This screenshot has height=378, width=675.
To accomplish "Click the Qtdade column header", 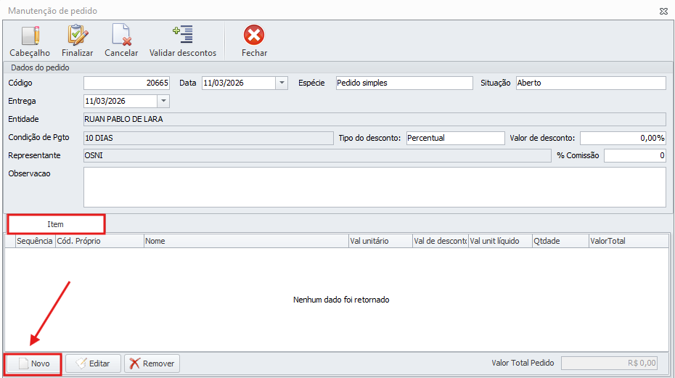I will point(559,241).
